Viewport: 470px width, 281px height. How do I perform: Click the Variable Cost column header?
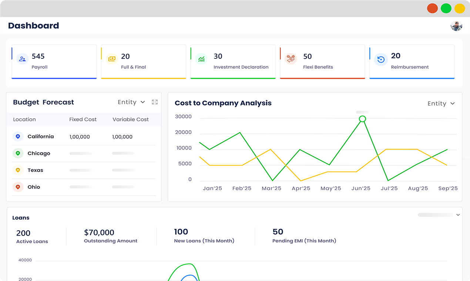click(131, 119)
